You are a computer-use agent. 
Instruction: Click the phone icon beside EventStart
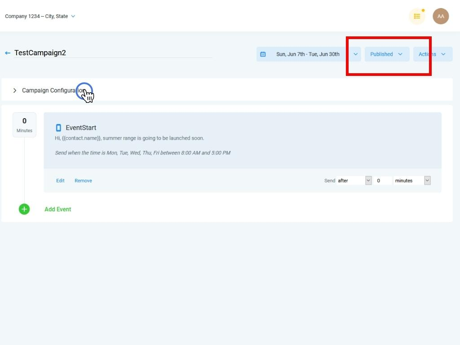58,128
